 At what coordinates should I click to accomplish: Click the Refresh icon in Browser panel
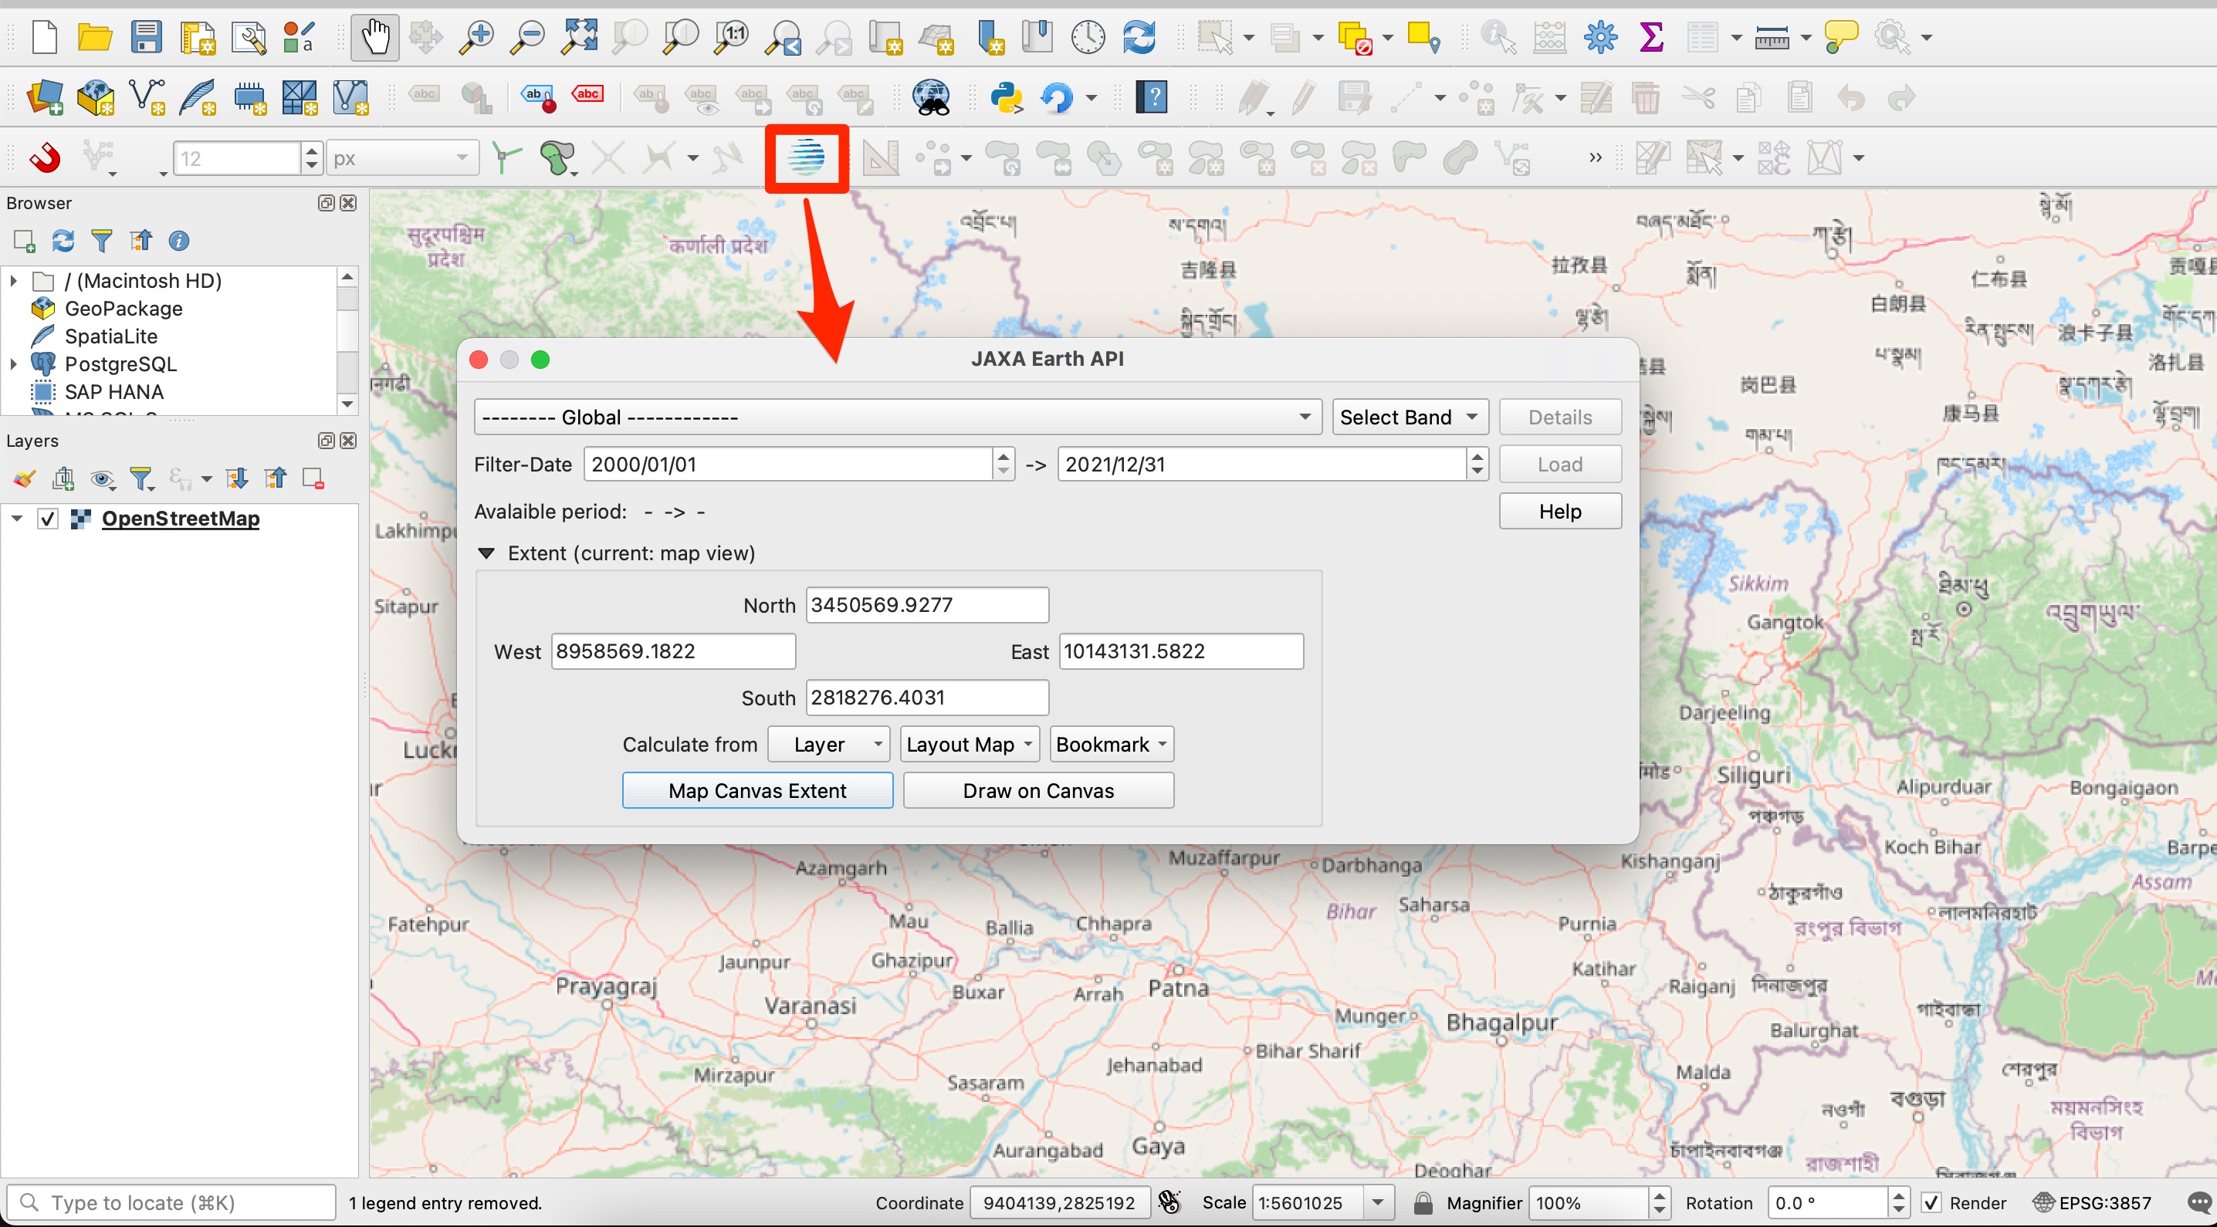(x=63, y=241)
